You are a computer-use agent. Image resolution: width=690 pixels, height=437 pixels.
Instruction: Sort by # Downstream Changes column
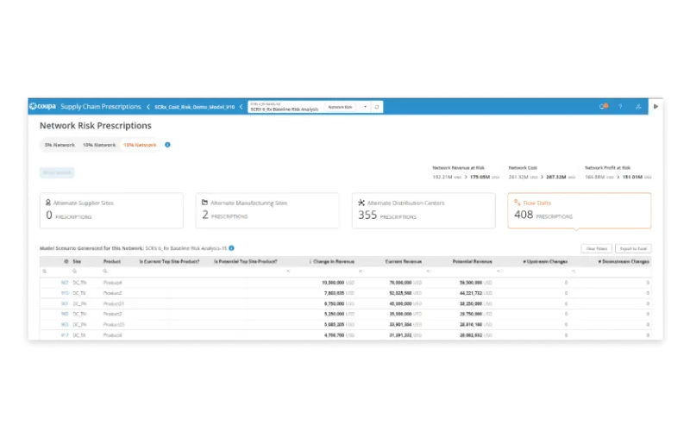(x=624, y=261)
